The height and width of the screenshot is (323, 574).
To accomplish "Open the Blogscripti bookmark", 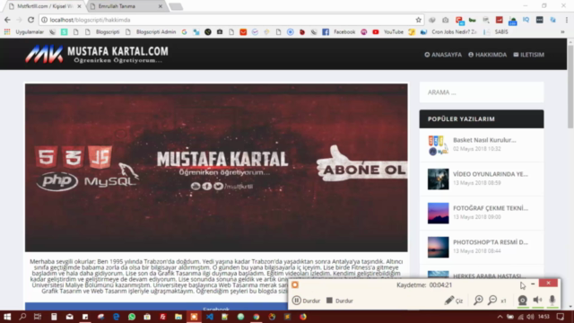I will tap(102, 32).
